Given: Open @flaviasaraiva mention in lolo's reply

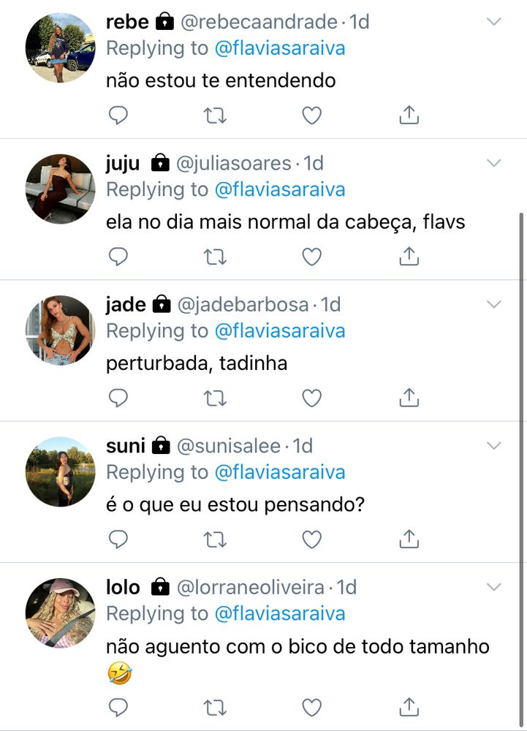Looking at the screenshot, I should point(279,613).
